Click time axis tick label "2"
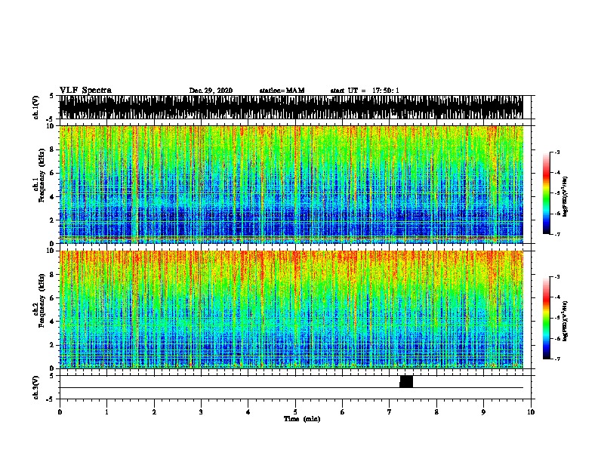This screenshot has height=462, width=598. [154, 411]
